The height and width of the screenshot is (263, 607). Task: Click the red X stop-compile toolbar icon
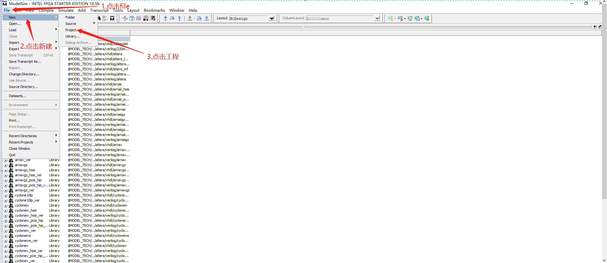click(153, 18)
